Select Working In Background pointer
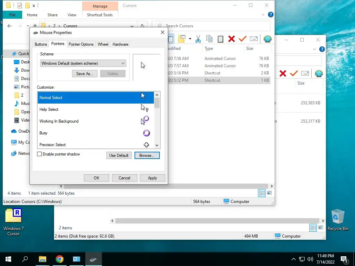The height and width of the screenshot is (266, 355). (x=96, y=121)
